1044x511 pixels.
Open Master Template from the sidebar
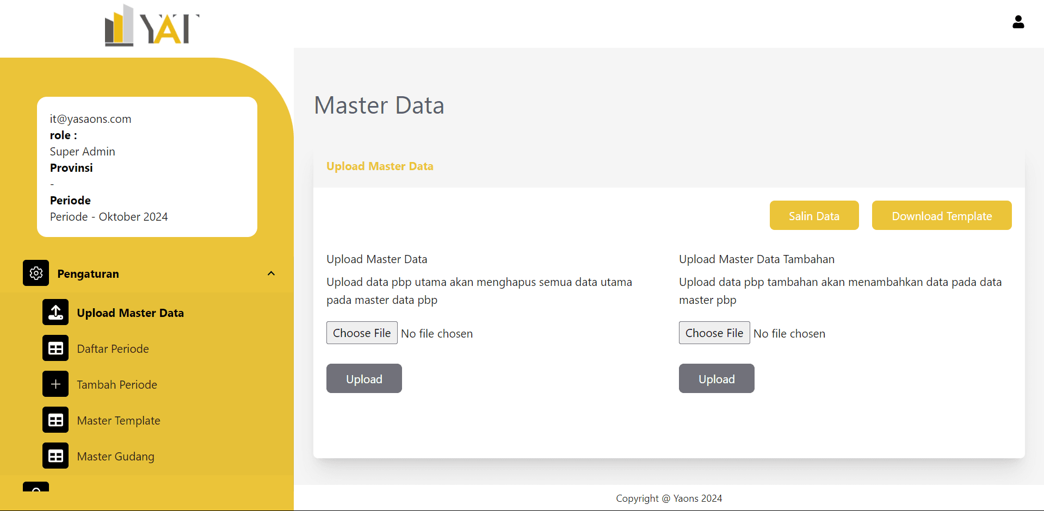coord(119,421)
